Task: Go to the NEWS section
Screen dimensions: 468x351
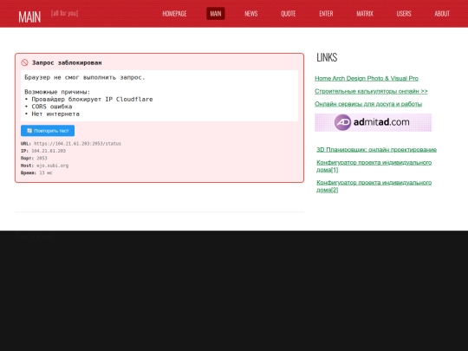Action: click(251, 14)
